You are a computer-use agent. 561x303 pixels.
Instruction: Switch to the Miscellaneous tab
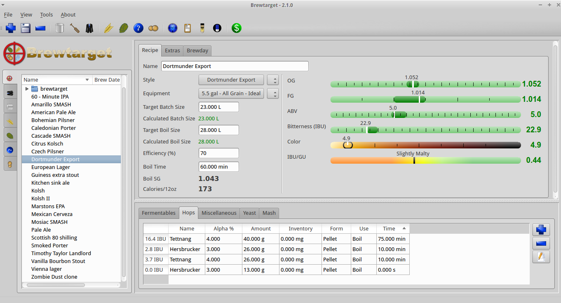tap(219, 213)
